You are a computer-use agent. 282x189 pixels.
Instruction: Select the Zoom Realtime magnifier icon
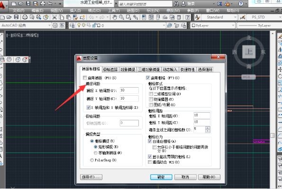click(122, 17)
